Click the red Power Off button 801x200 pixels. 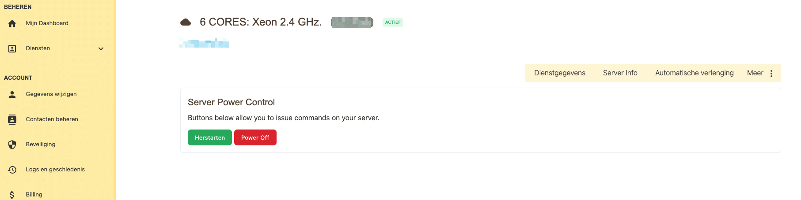point(255,137)
